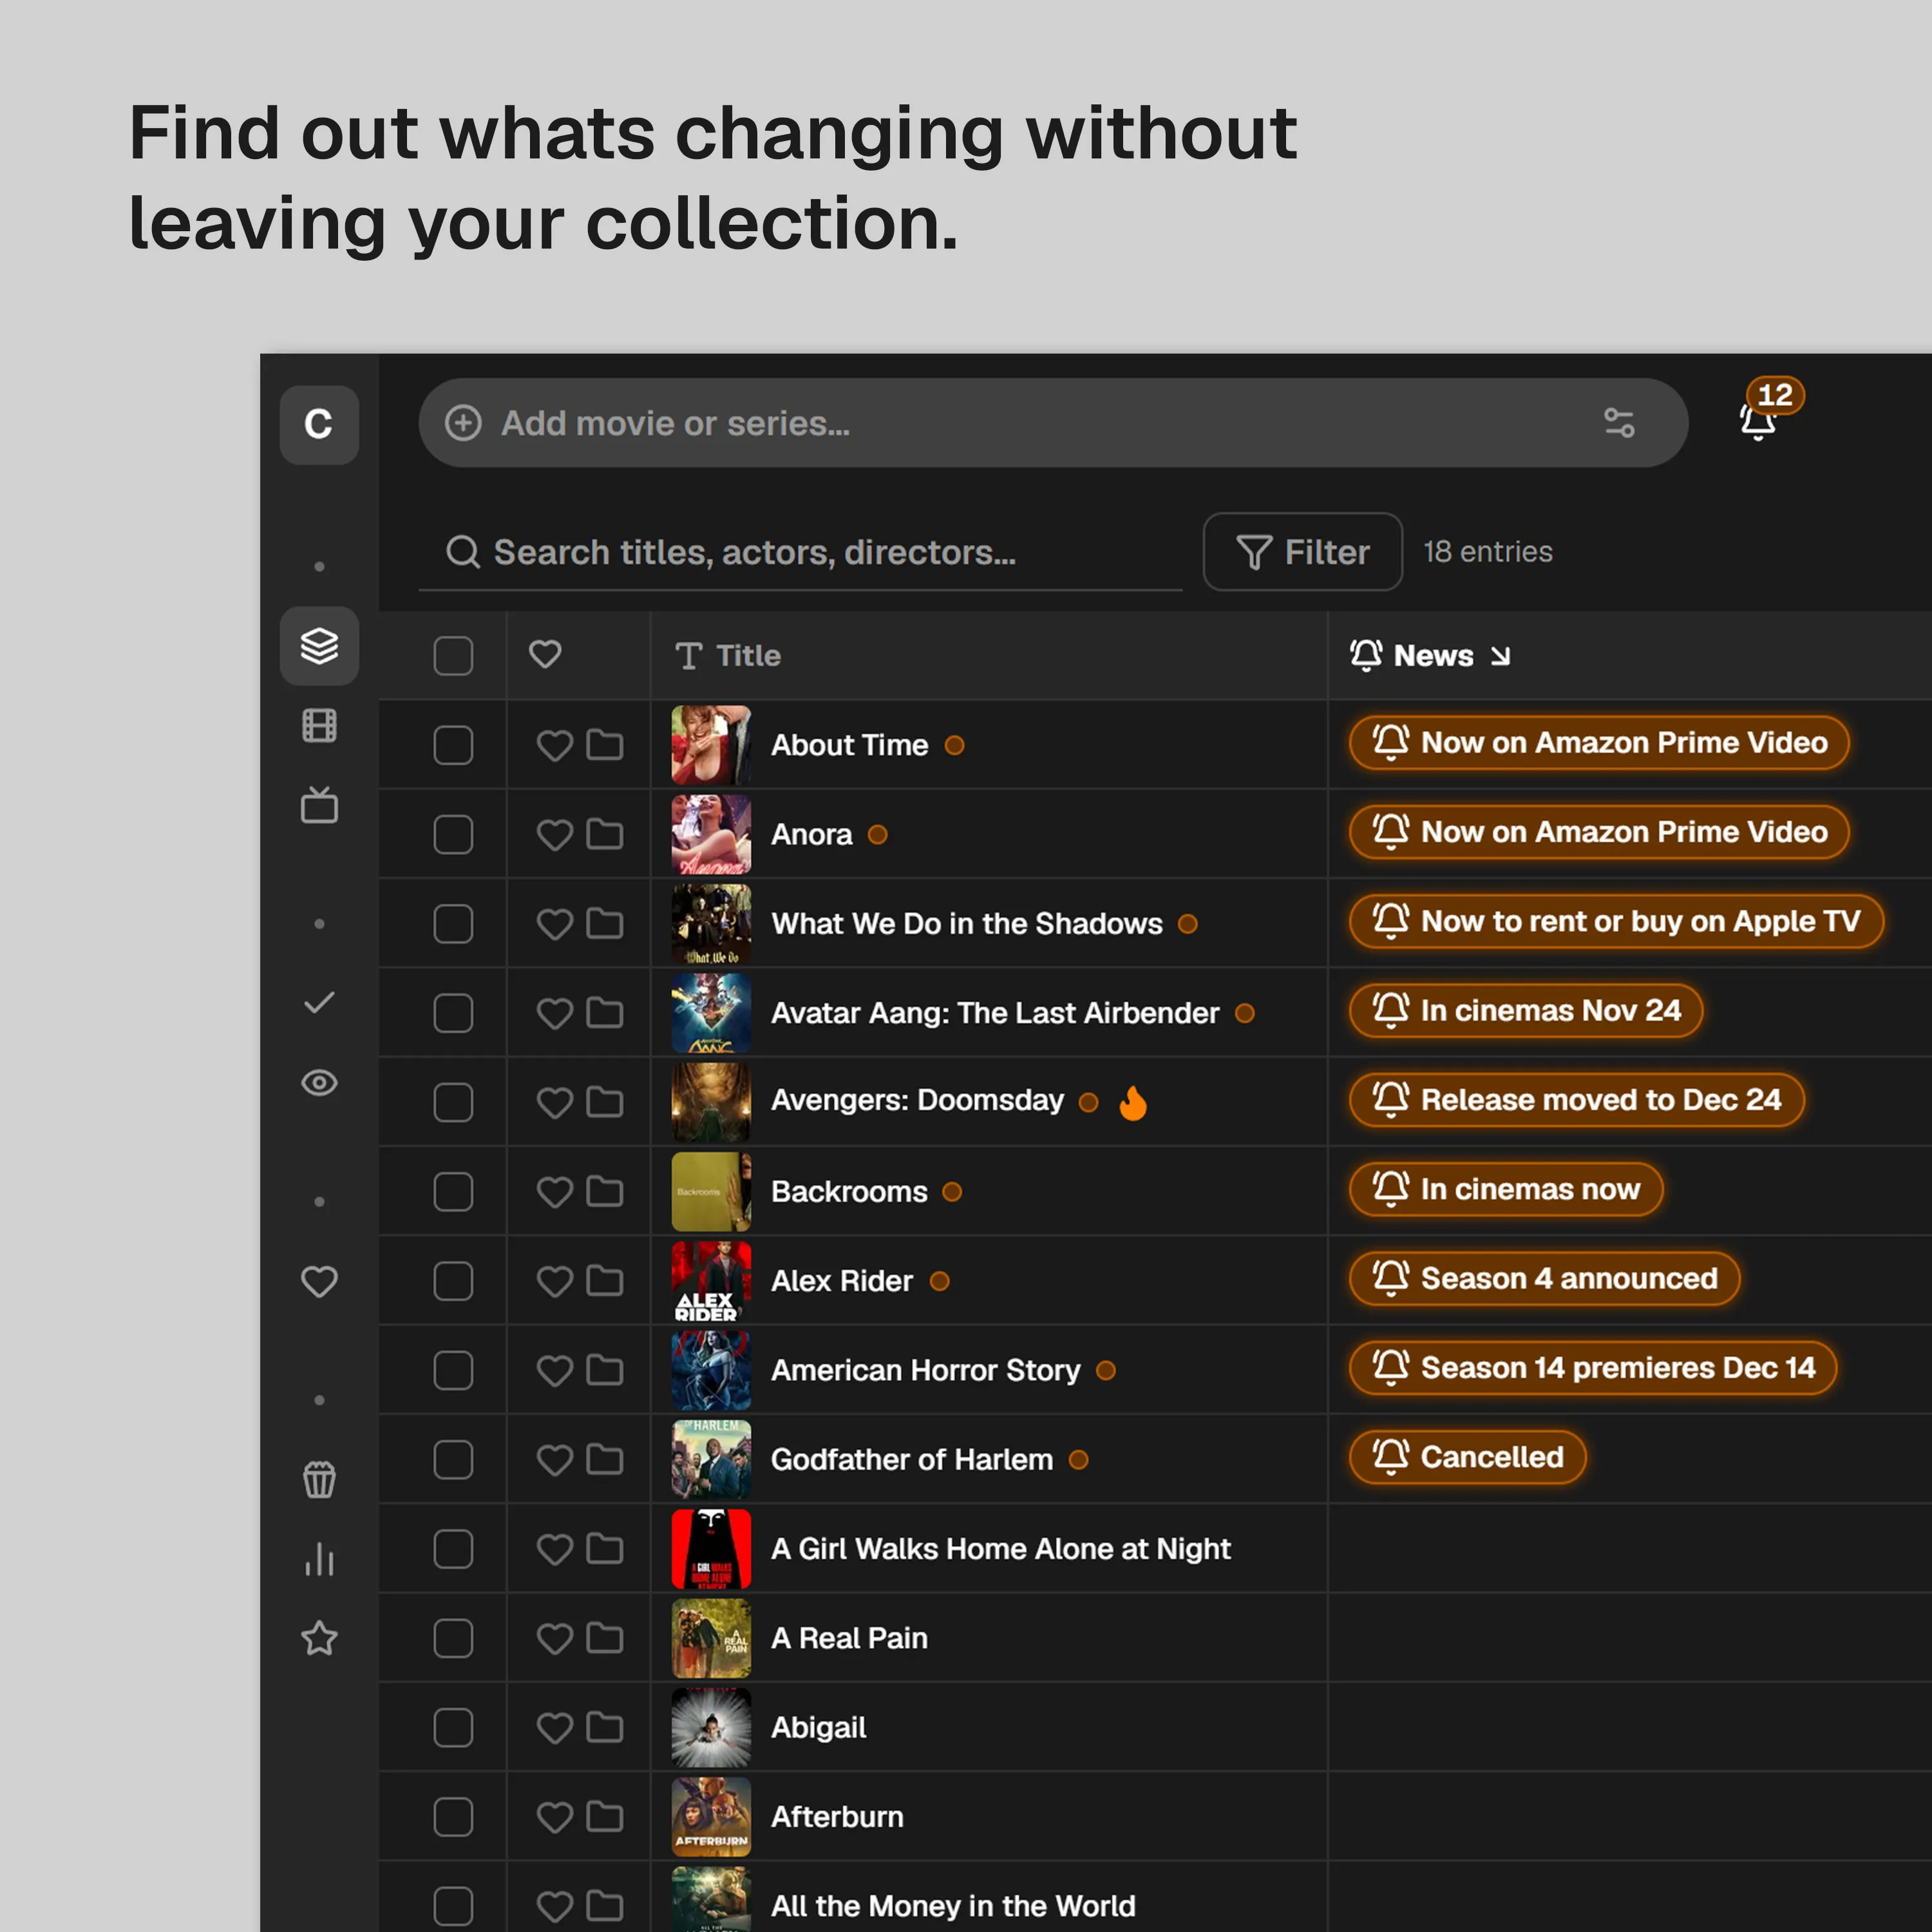The image size is (1932, 1932).
Task: Favorite Alex Rider with heart icon
Action: (554, 1281)
